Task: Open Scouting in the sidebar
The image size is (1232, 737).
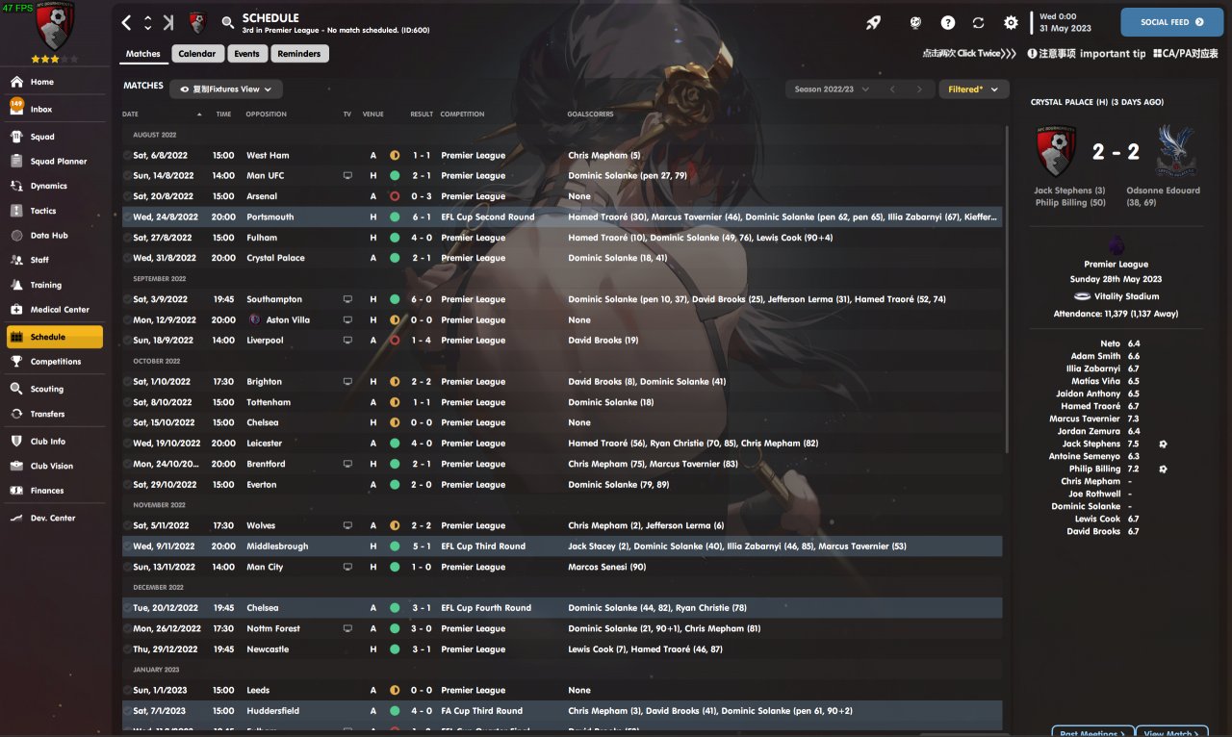Action: [x=46, y=389]
